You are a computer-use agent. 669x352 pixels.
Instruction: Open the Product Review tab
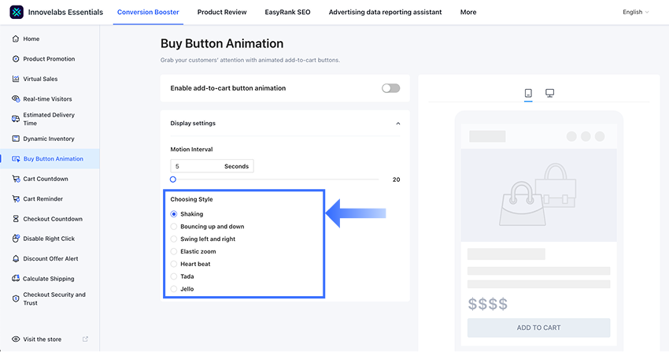coord(222,13)
